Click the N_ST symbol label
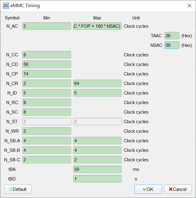This screenshot has height=198, width=196. tap(12, 121)
